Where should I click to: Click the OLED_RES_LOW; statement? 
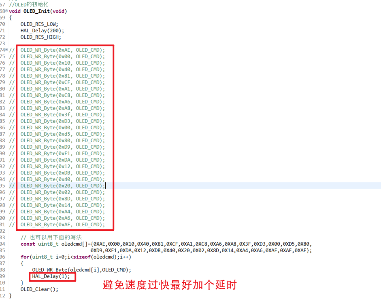39,24
